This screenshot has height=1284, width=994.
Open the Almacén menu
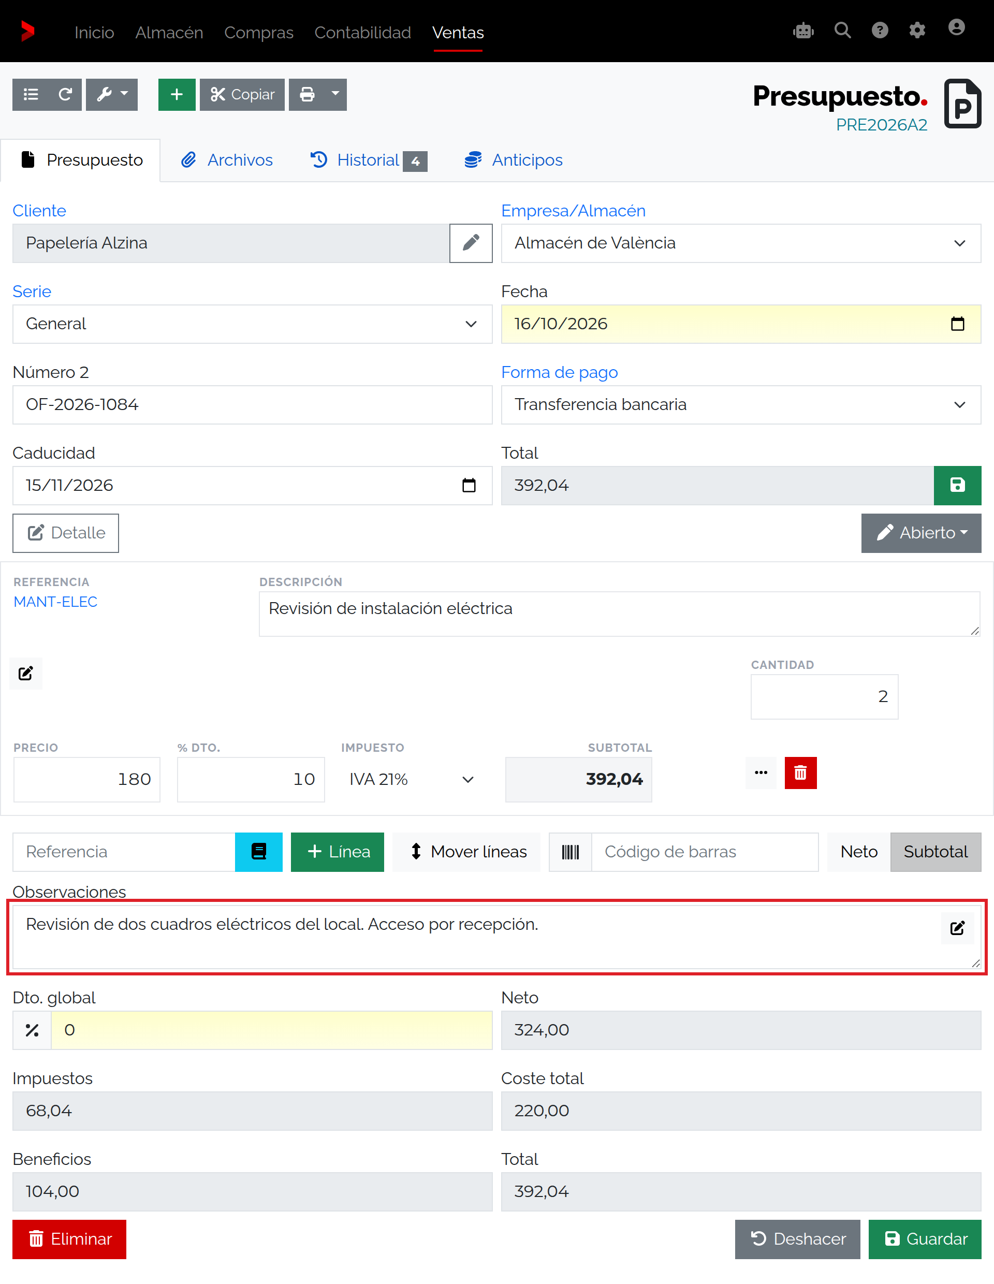tap(169, 32)
